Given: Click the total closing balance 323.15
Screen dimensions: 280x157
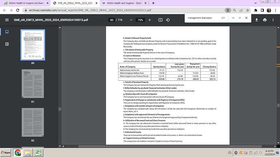Looking at the screenshot, I should [x=212, y=79].
